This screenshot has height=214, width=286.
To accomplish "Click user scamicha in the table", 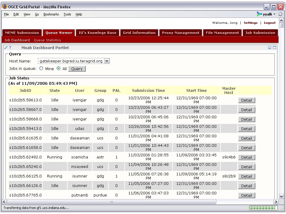I will pyautogui.click(x=80, y=157).
